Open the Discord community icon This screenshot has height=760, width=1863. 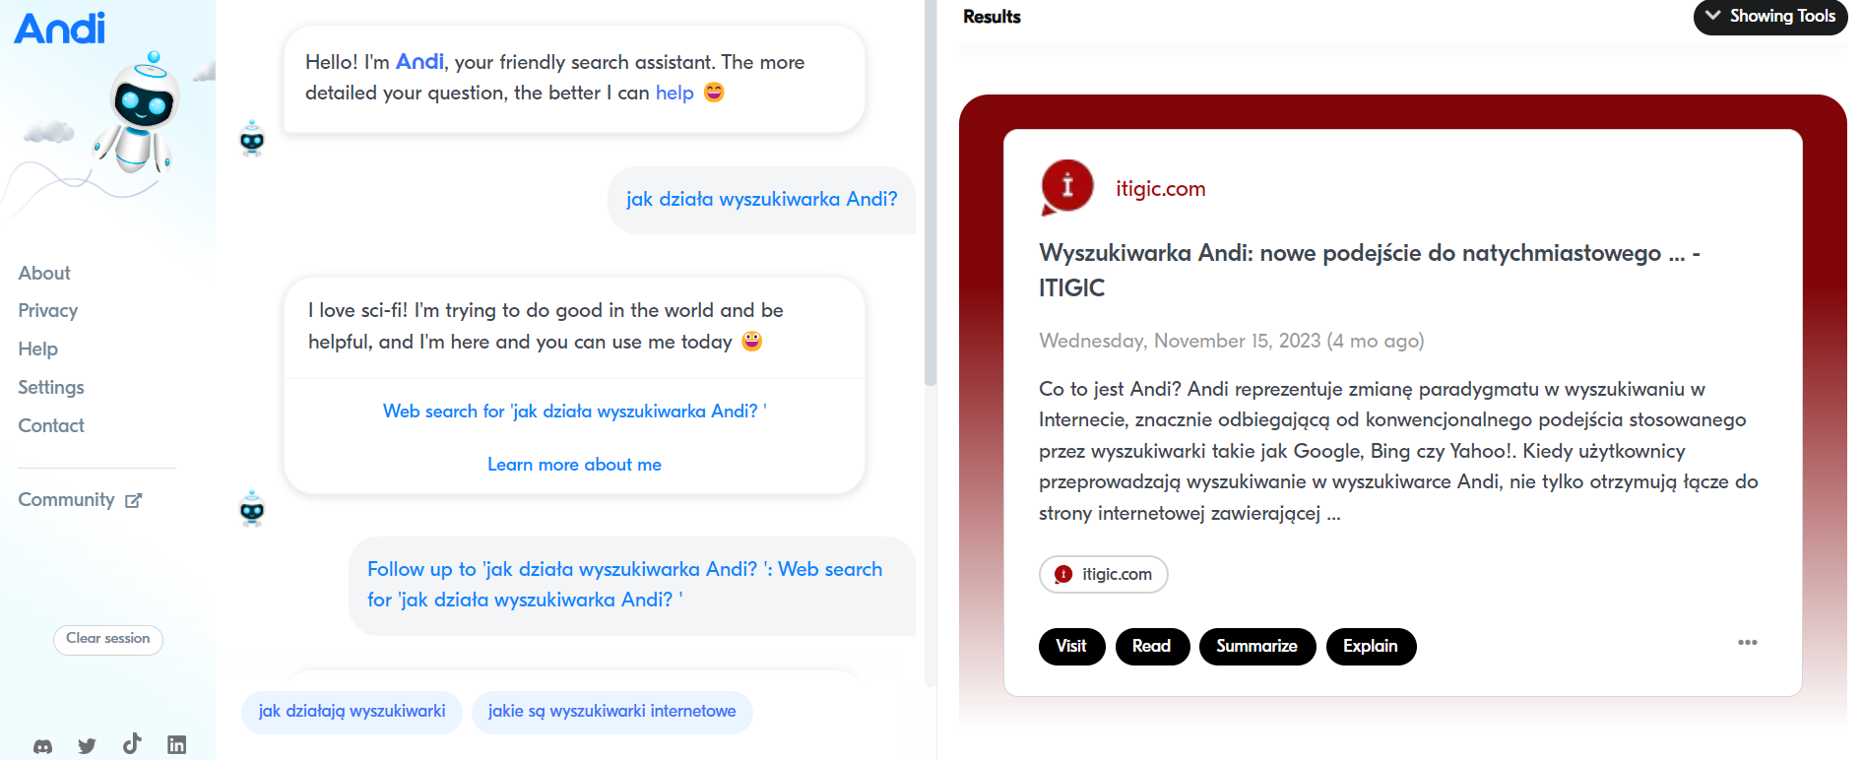pyautogui.click(x=42, y=746)
